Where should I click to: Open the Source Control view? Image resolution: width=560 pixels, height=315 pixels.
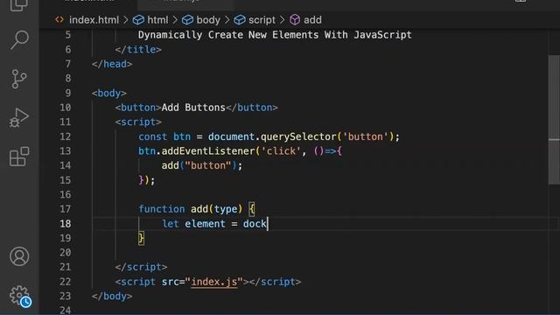(19, 79)
